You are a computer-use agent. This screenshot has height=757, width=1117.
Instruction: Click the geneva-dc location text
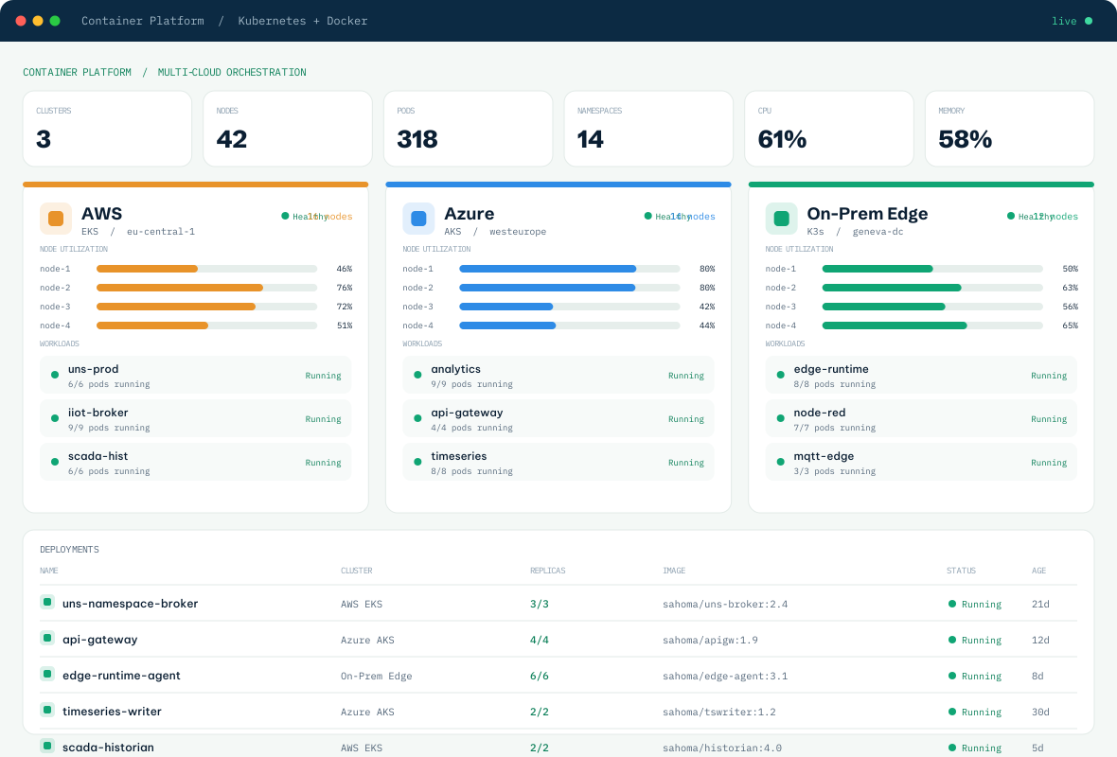click(878, 232)
